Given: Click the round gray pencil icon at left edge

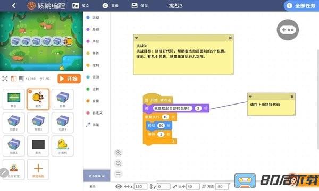Looking at the screenshot, I should coord(4,173).
